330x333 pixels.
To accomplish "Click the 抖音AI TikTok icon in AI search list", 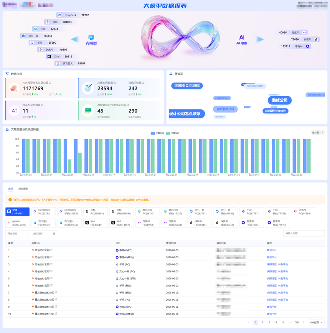I will [316, 39].
